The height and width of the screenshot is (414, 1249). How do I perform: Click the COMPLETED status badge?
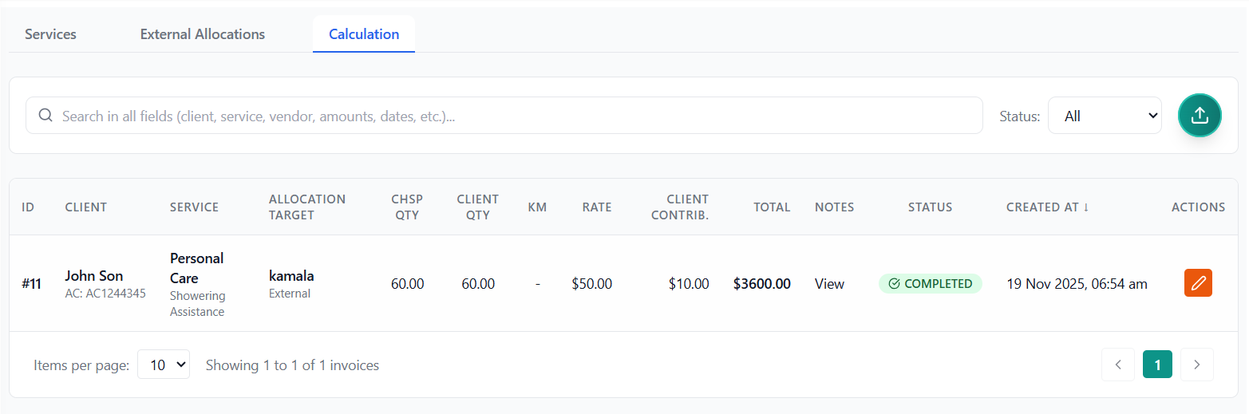pyautogui.click(x=930, y=284)
